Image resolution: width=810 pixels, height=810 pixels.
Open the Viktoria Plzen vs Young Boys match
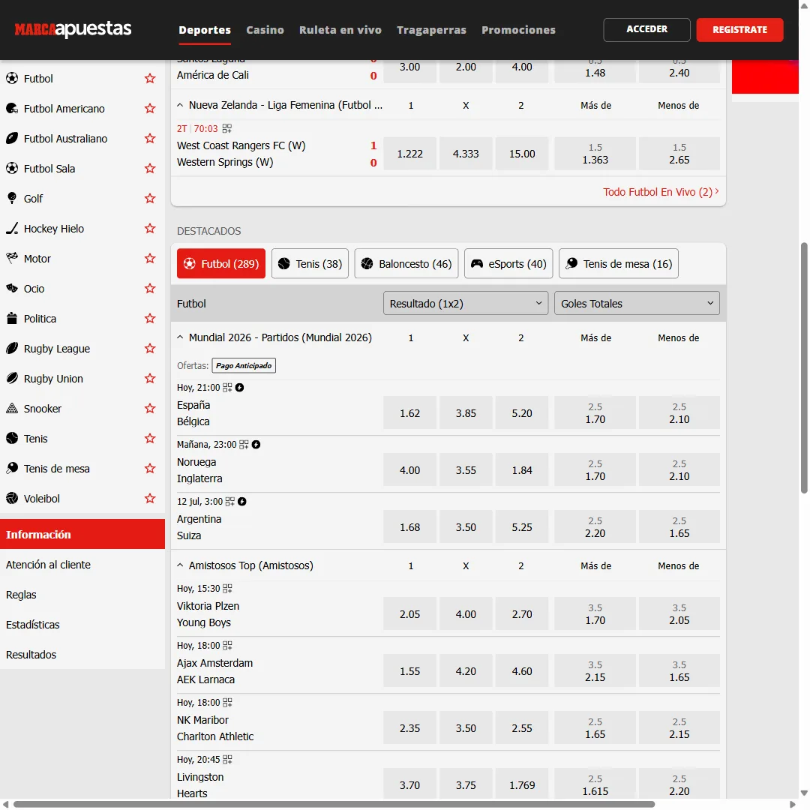[208, 614]
